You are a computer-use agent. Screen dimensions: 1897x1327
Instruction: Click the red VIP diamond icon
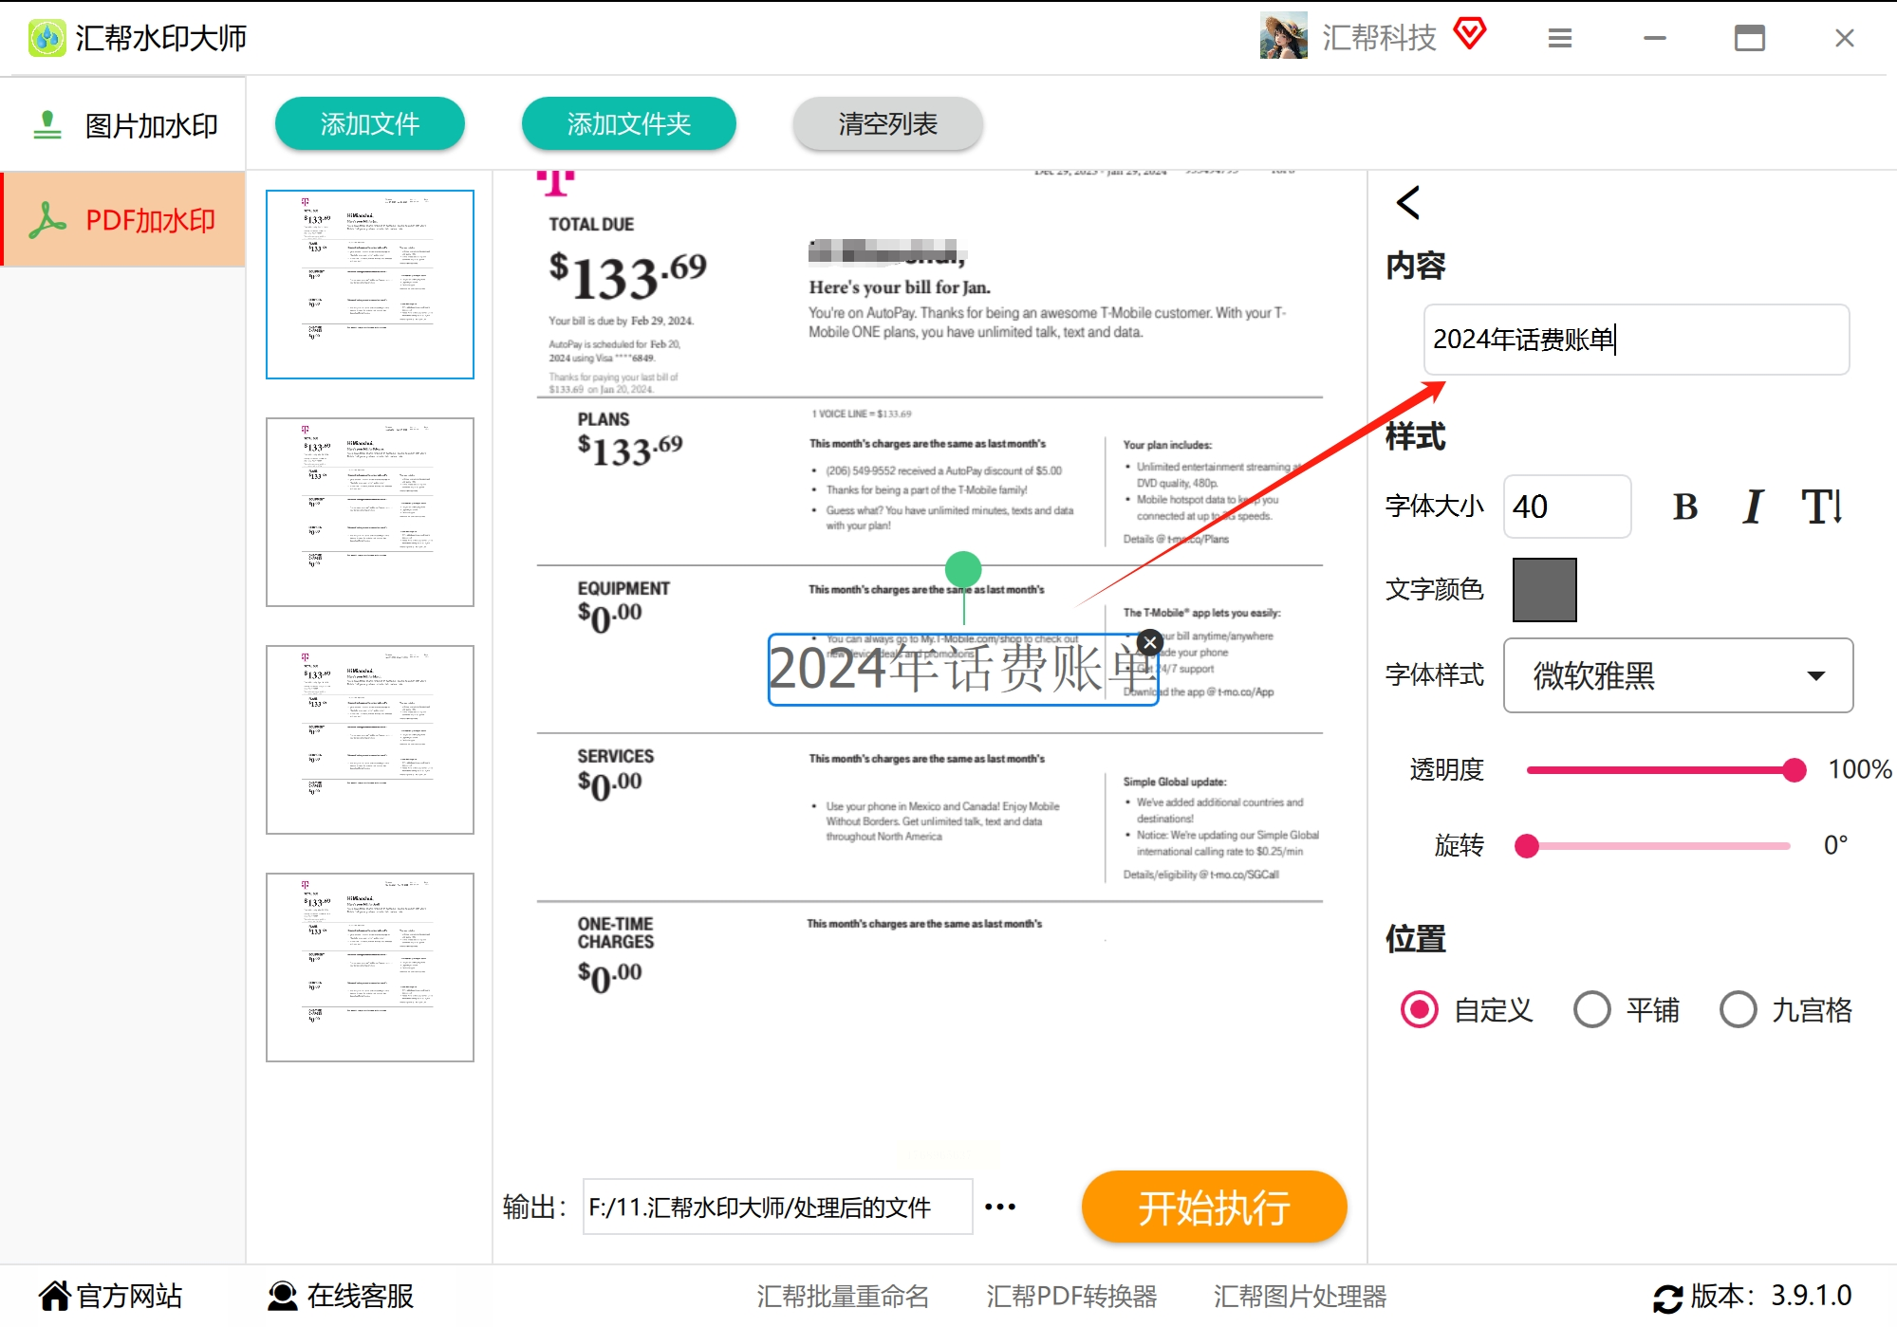[x=1469, y=34]
